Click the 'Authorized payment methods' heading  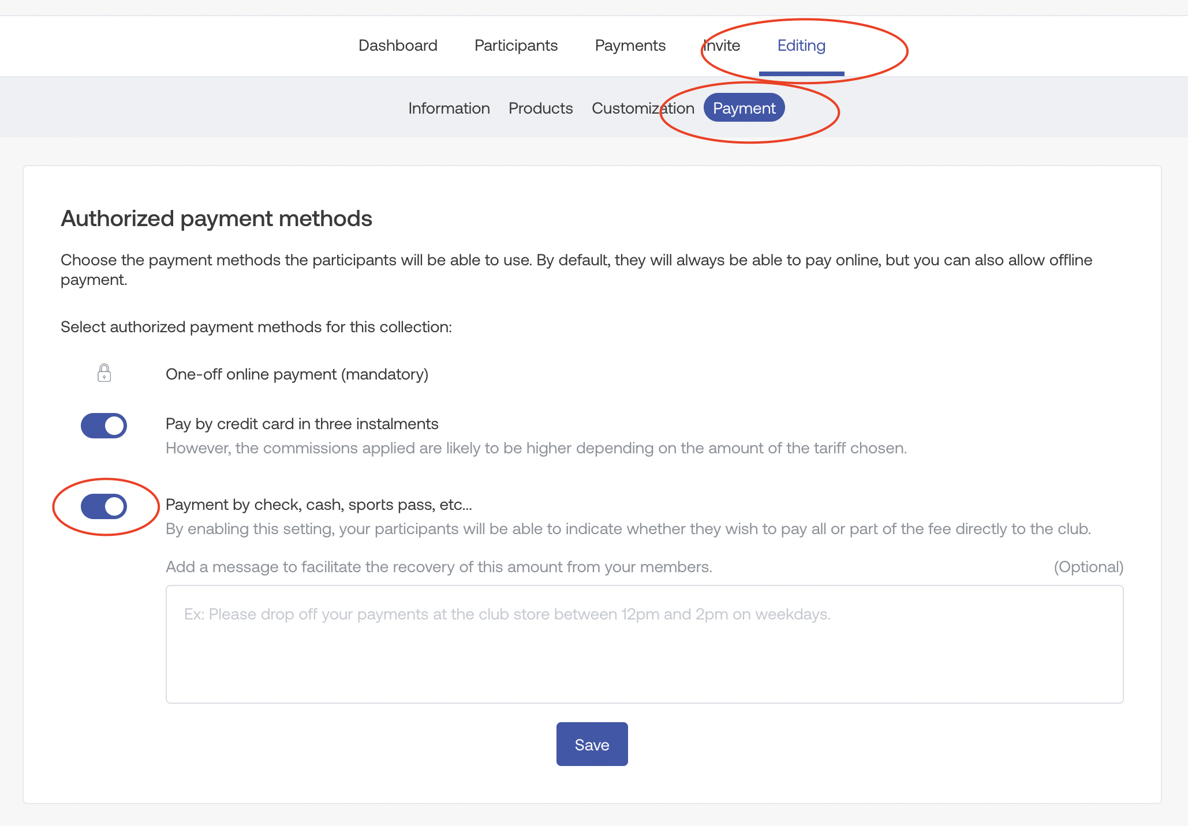216,219
